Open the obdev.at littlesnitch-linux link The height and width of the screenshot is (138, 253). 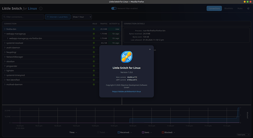tap(126, 91)
